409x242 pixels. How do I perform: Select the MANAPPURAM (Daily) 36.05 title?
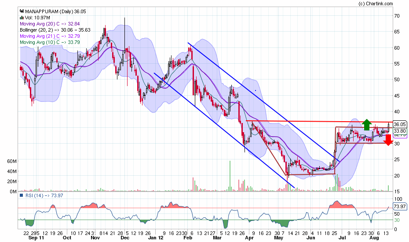(x=55, y=11)
